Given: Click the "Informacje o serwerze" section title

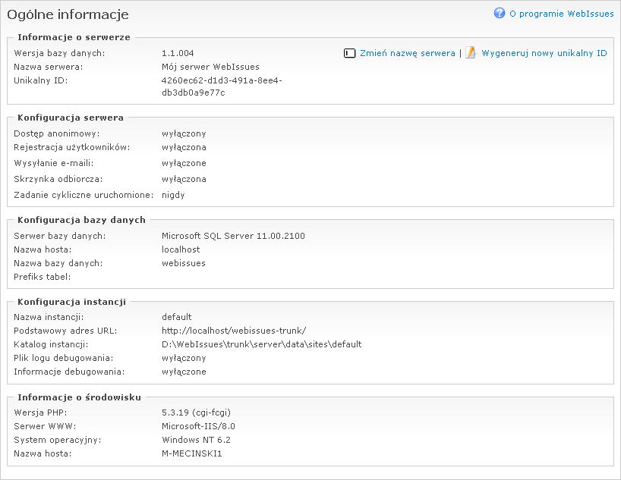Looking at the screenshot, I should (74, 37).
